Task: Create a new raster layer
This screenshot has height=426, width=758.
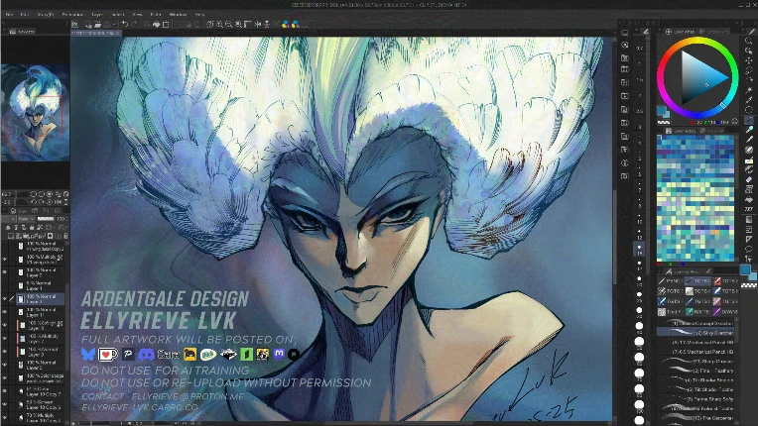Action: click(11, 236)
